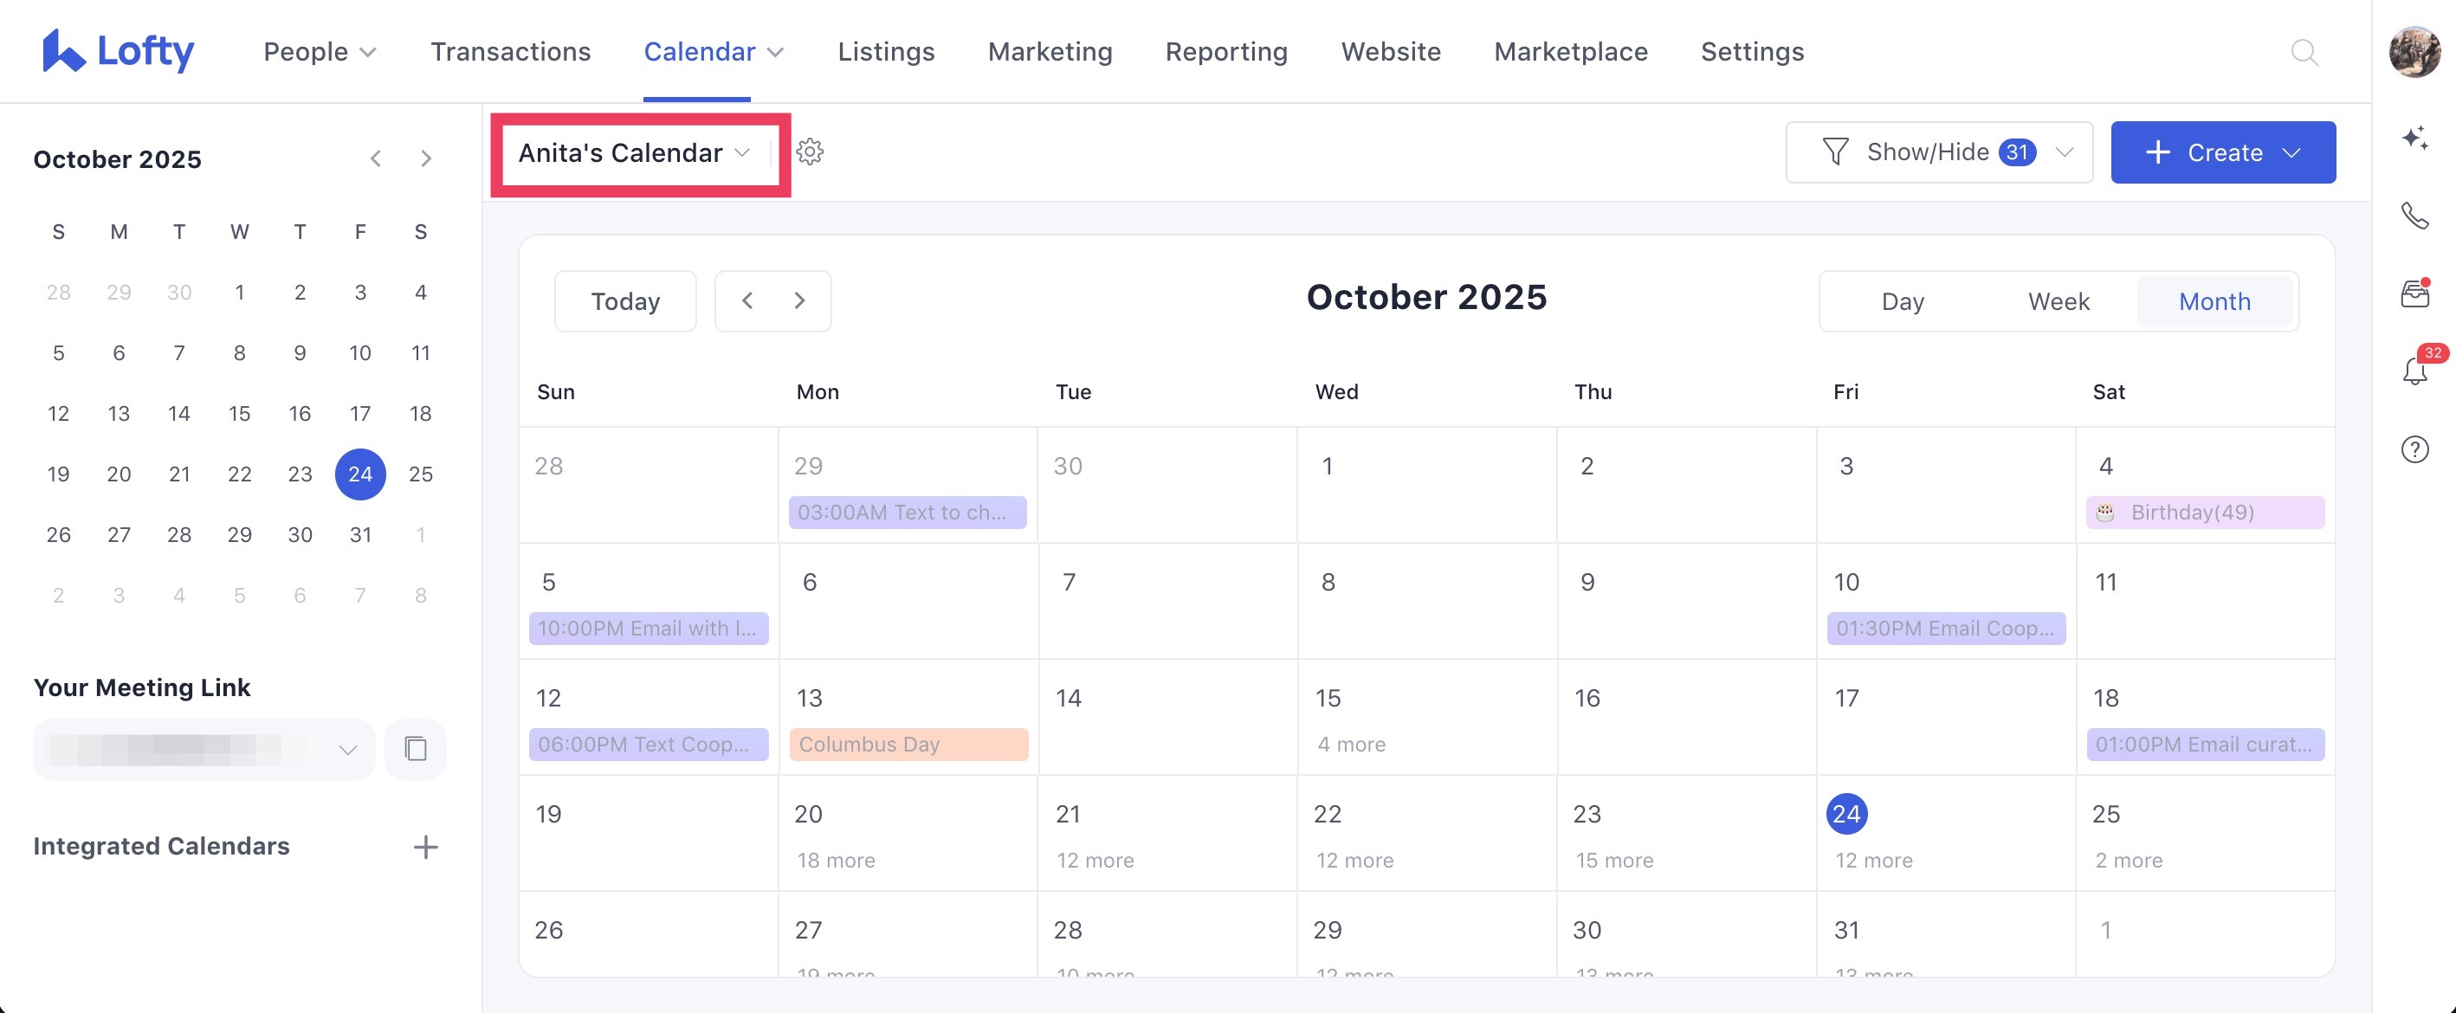Open the Marketing menu item
The image size is (2456, 1013).
(x=1049, y=51)
